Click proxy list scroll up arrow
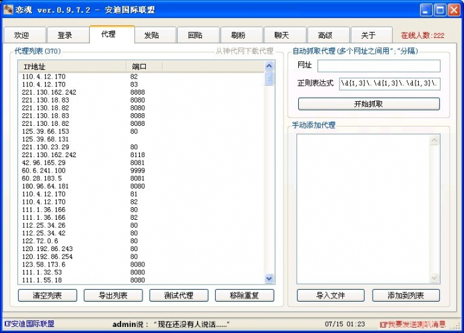 point(269,66)
